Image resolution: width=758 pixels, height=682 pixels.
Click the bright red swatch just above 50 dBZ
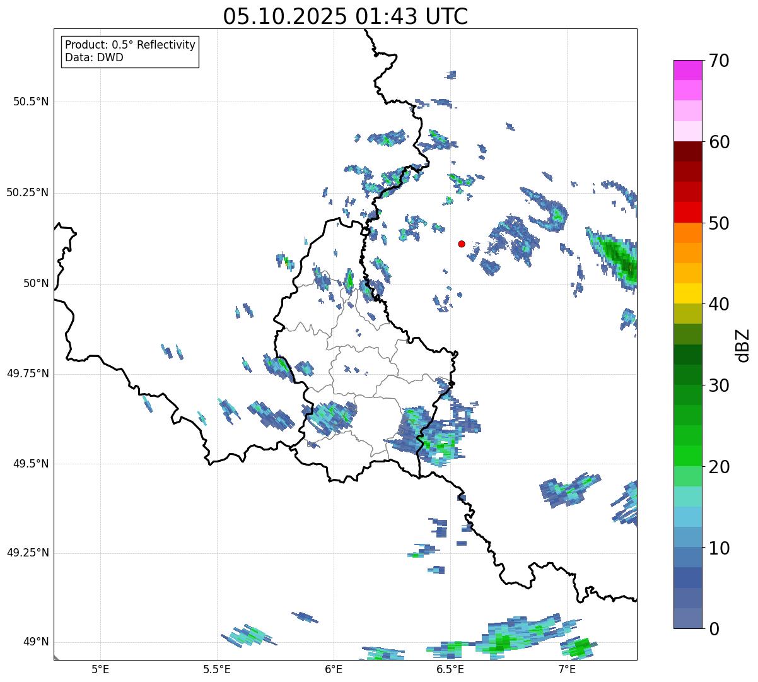pos(687,213)
